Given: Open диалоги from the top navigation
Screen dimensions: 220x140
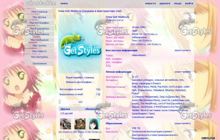Looking at the screenshot, I should (165, 4).
